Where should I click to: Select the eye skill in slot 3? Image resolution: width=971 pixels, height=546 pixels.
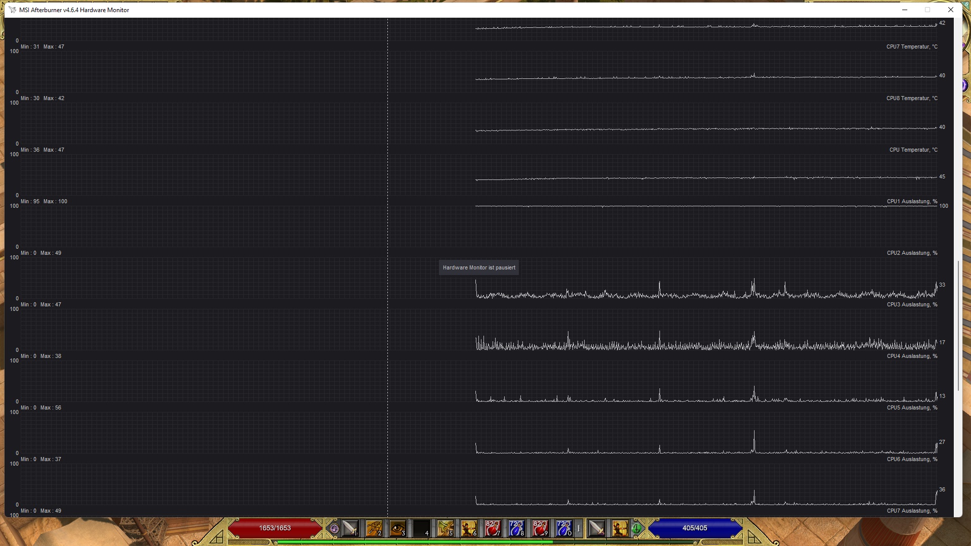398,529
